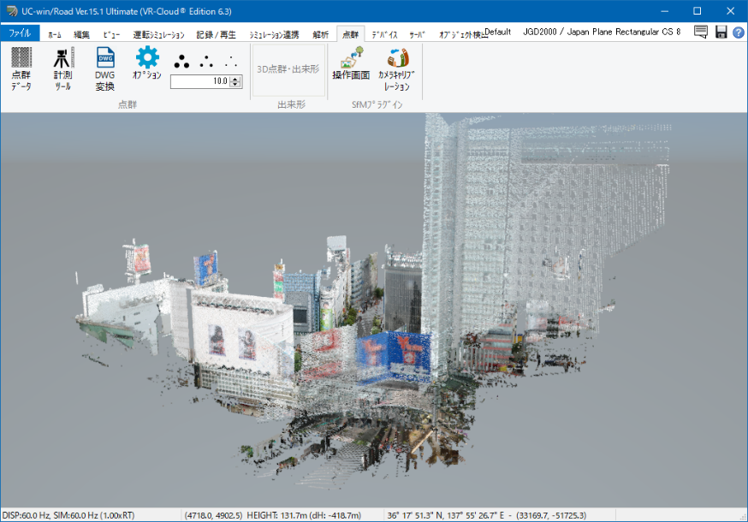Switch to the 運転シミュレーション ribbon tab
The width and height of the screenshot is (748, 522).
(158, 34)
